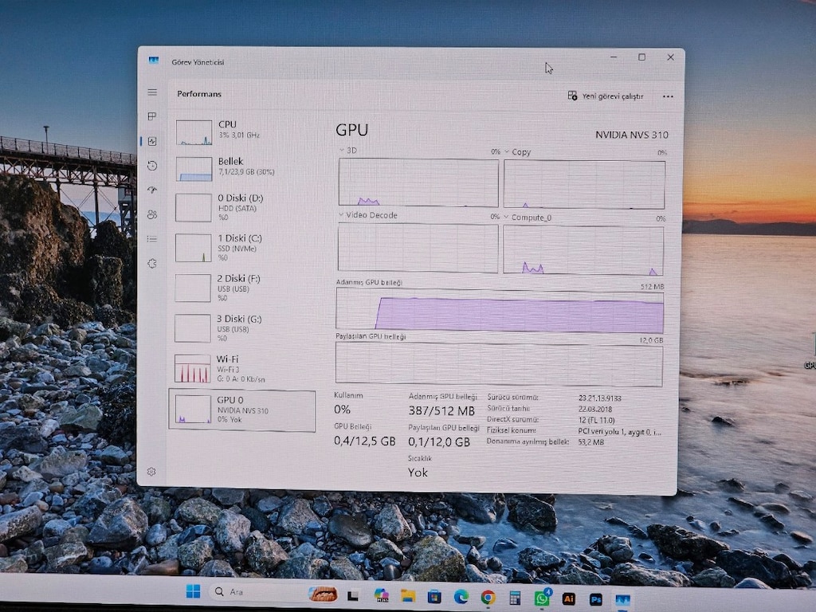Open WhatsApp from the taskbar
The image size is (816, 612).
542,598
